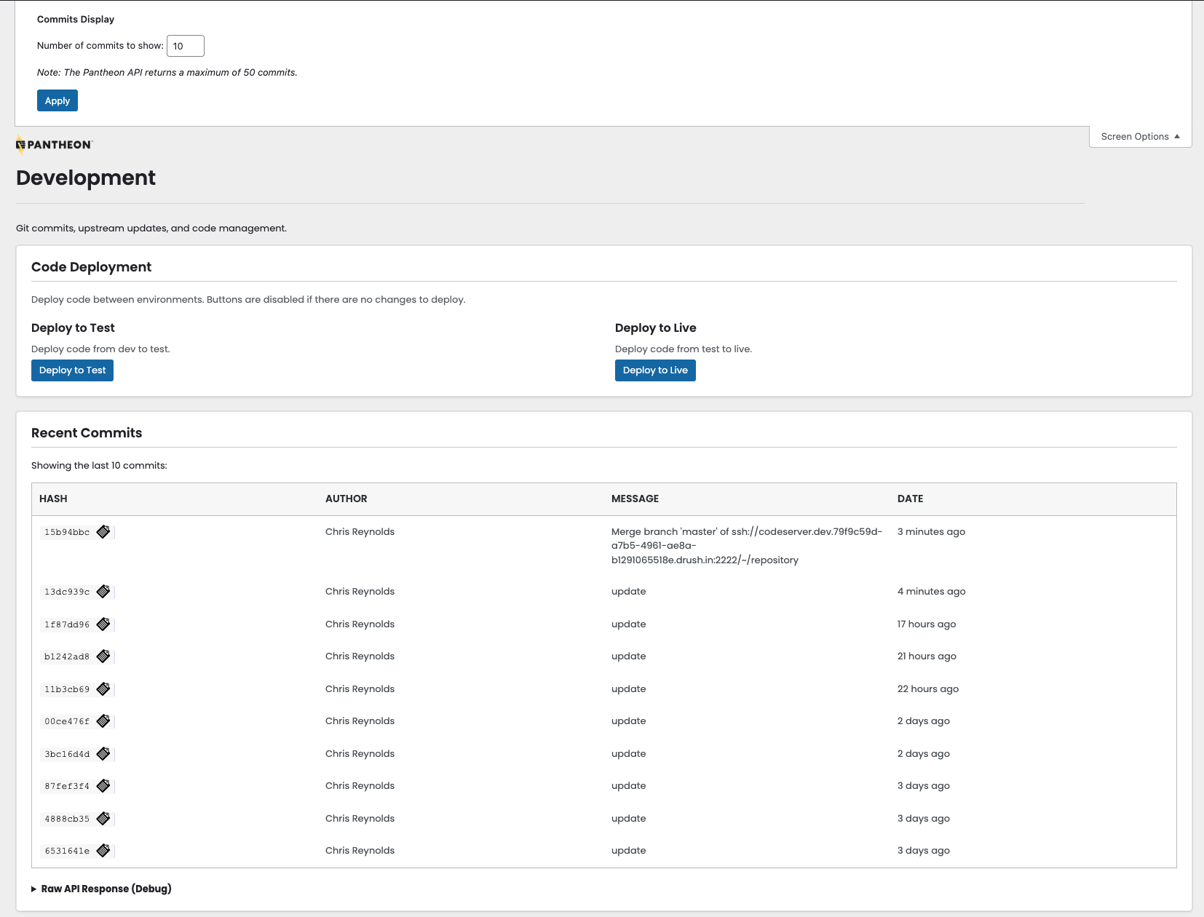The image size is (1204, 917).
Task: Select the number of commits input field
Action: (x=185, y=45)
